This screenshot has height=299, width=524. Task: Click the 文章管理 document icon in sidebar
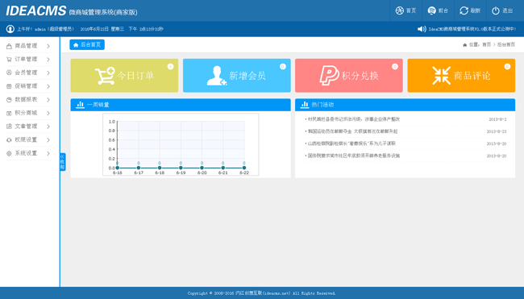tap(9, 127)
